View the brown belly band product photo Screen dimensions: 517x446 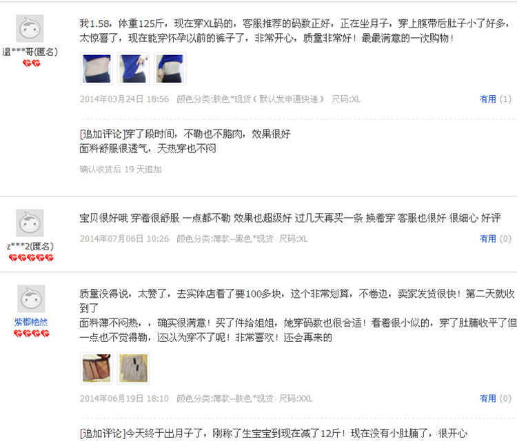[x=97, y=368]
